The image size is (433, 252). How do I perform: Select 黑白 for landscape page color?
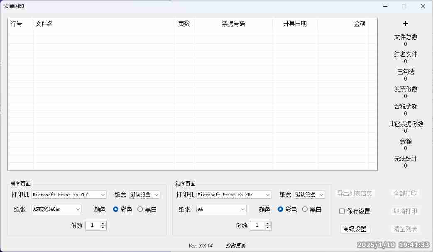140,209
